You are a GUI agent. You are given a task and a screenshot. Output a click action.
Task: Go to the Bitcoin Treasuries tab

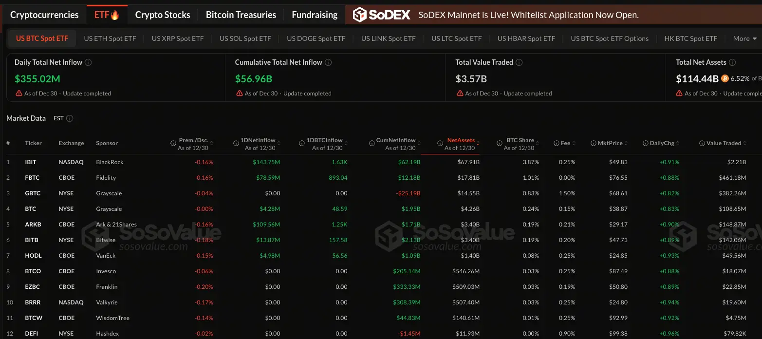[241, 15]
